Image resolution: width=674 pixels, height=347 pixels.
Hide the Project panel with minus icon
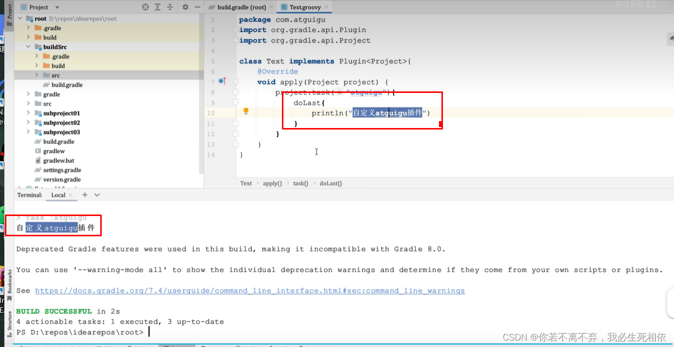coord(197,7)
